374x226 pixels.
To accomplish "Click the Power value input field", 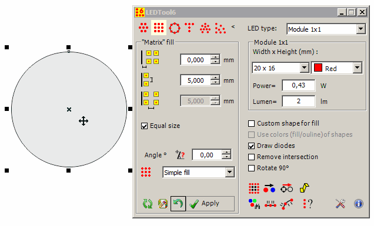I will click(x=298, y=86).
